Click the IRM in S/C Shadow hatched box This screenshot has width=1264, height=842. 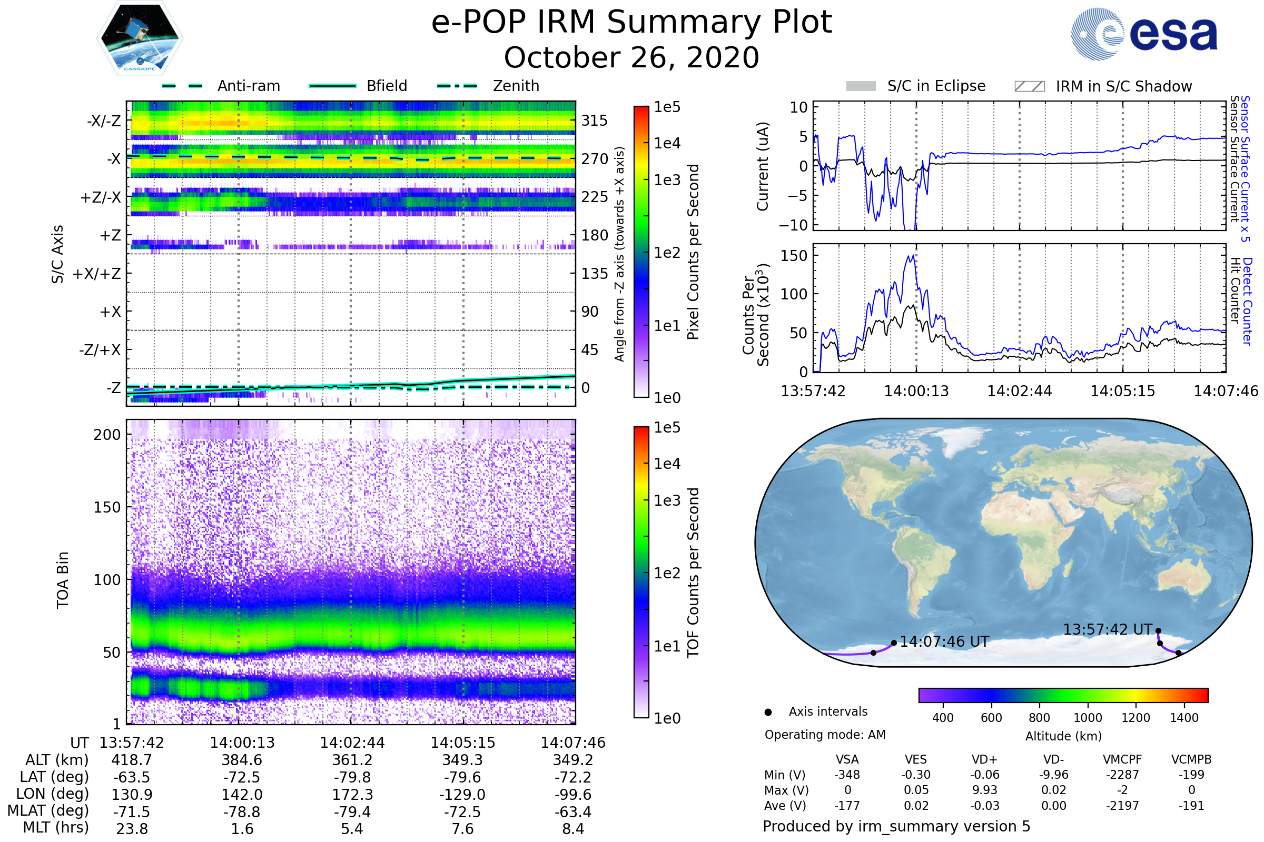coord(1029,86)
